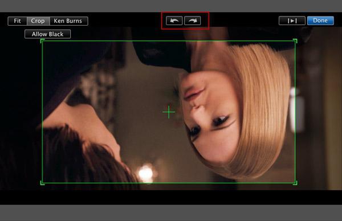The height and width of the screenshot is (221, 342).
Task: Rotate the clip counterclockwise with left arrow
Action: click(x=174, y=21)
